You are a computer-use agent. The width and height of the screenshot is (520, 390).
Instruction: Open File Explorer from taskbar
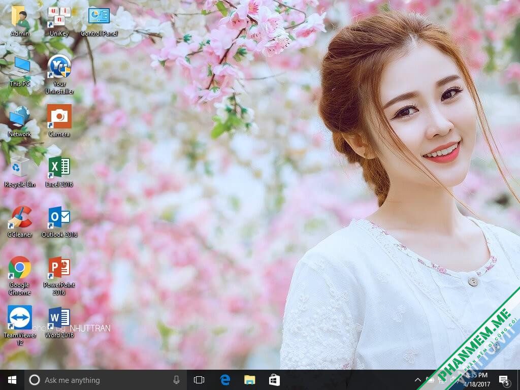tap(250, 380)
